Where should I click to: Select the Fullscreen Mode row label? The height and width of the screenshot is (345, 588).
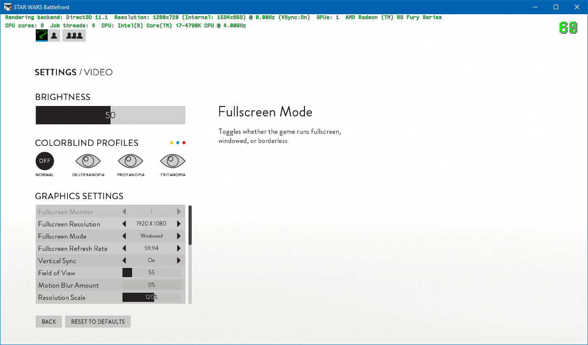pyautogui.click(x=62, y=236)
